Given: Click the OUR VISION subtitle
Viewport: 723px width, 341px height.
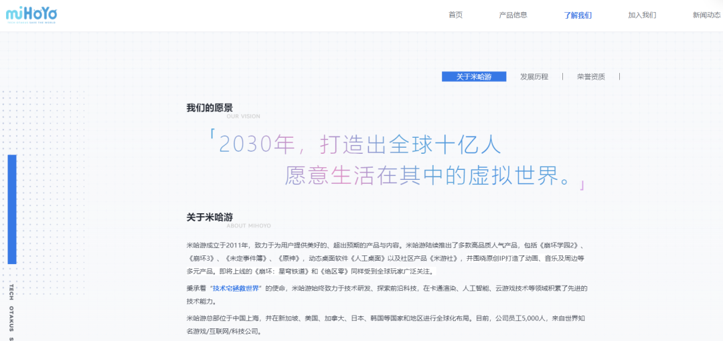Looking at the screenshot, I should tap(244, 116).
